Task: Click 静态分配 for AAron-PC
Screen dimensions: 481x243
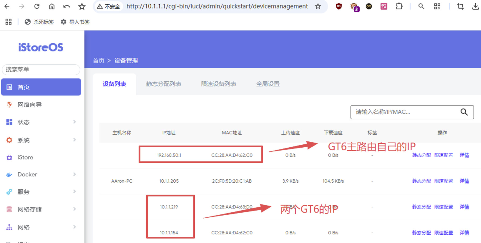Action: [421, 181]
